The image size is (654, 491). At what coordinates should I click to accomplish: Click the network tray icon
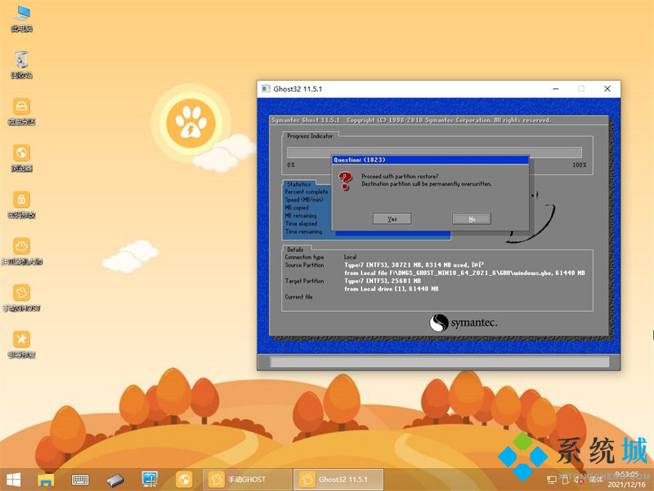coord(552,480)
